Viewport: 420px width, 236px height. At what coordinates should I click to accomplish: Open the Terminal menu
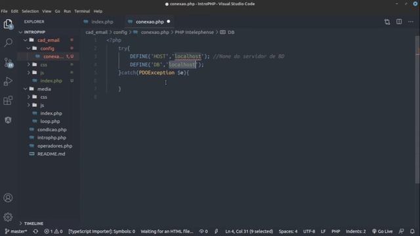click(82, 11)
